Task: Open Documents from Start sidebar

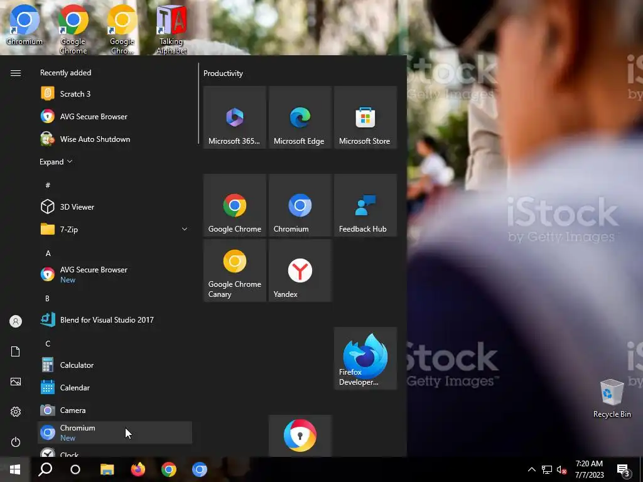Action: (16, 351)
